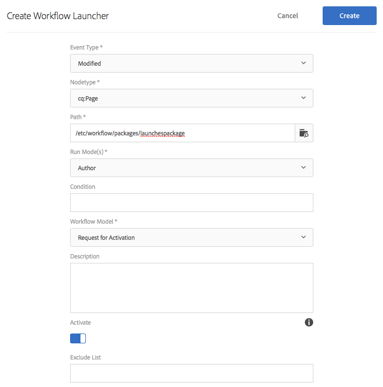Expand the Nodetype dropdown showing cq:Page

pyautogui.click(x=191, y=98)
